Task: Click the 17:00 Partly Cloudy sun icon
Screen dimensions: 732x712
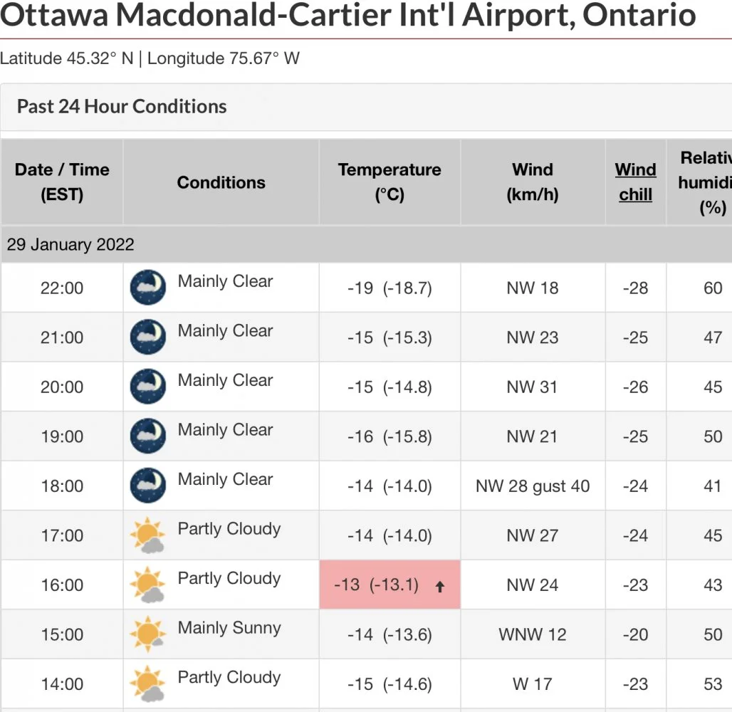Action: (x=148, y=535)
